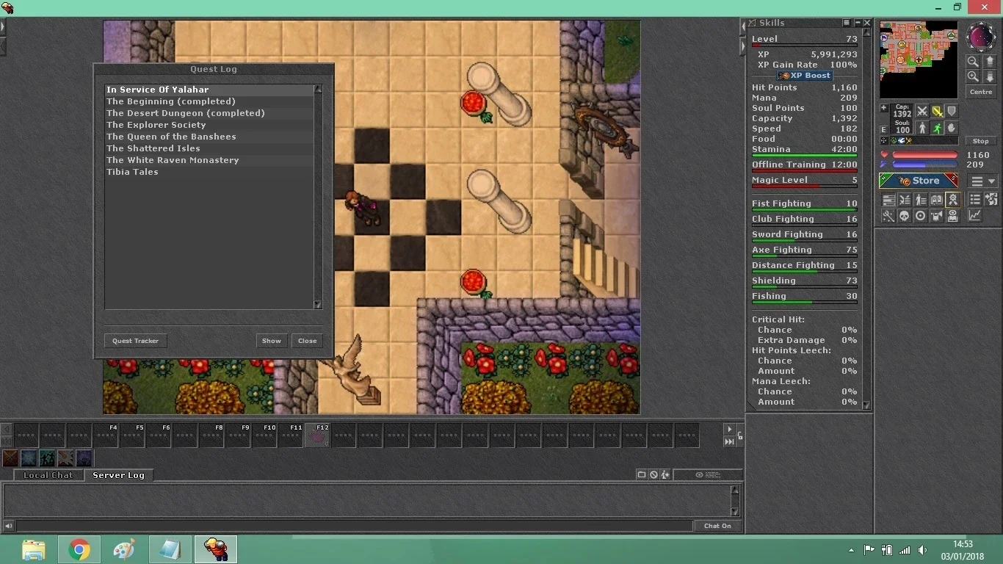The width and height of the screenshot is (1003, 564).
Task: Open the spellbook widget icon
Action: point(937,199)
